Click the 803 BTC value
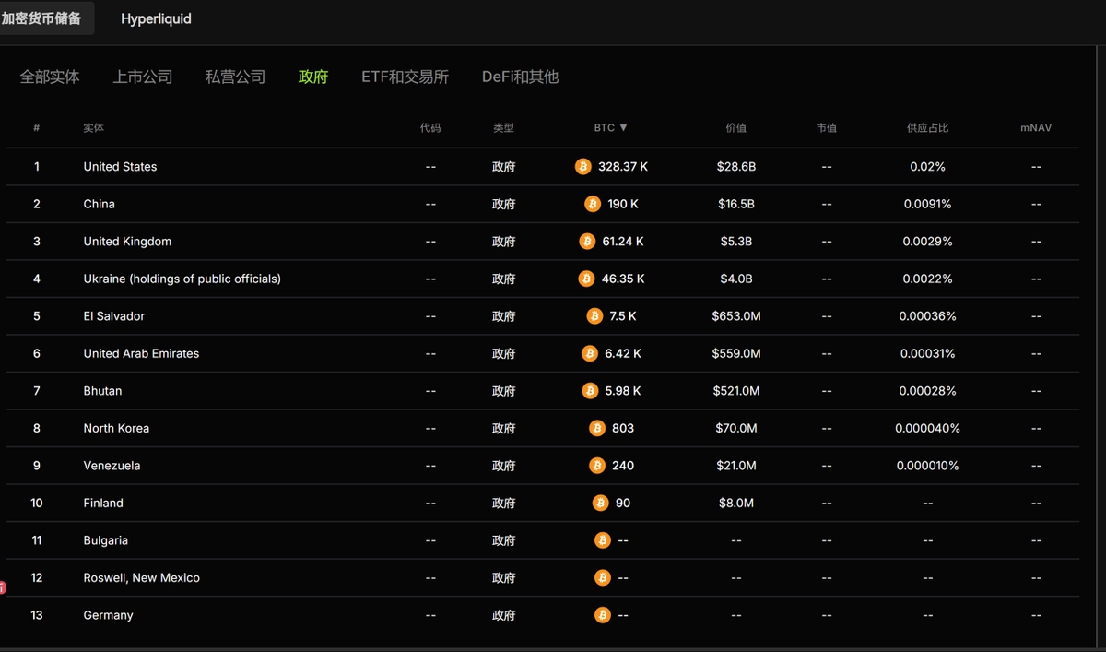The height and width of the screenshot is (652, 1106). pyautogui.click(x=623, y=428)
